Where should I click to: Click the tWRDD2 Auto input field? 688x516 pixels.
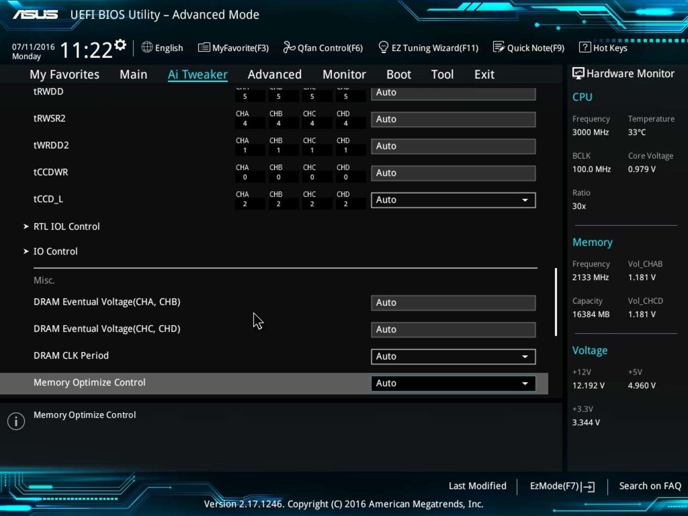coord(453,146)
